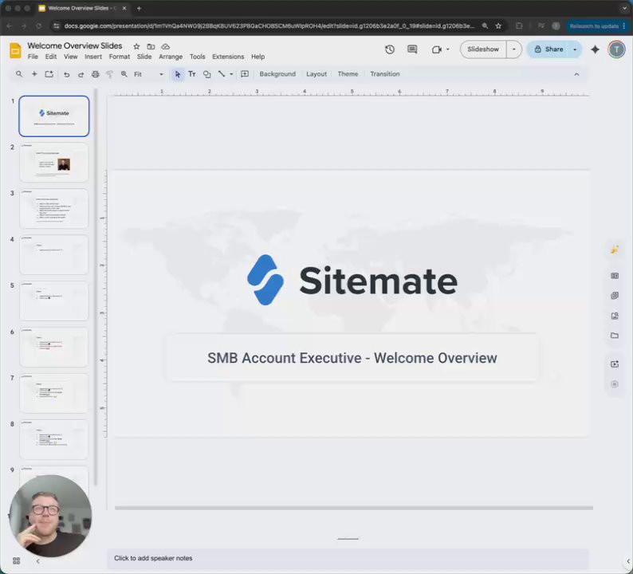This screenshot has width=633, height=574.
Task: Open the Insert menu
Action: tap(93, 57)
